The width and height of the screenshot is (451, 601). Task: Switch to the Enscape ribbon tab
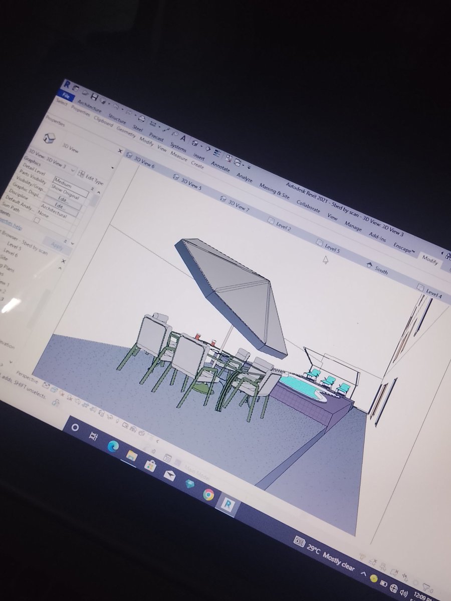404,249
